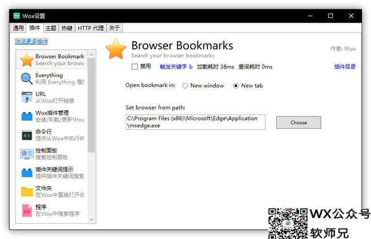The height and width of the screenshot is (239, 371).
Task: Switch to the HTTP 代理 tab
Action: [x=91, y=28]
